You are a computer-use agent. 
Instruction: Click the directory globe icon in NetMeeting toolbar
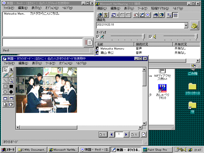tap(100, 15)
